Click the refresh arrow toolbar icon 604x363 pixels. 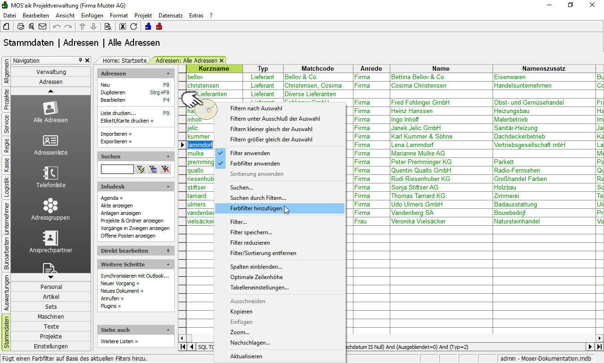point(134,26)
